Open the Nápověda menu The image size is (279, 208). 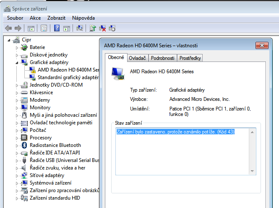click(x=83, y=18)
